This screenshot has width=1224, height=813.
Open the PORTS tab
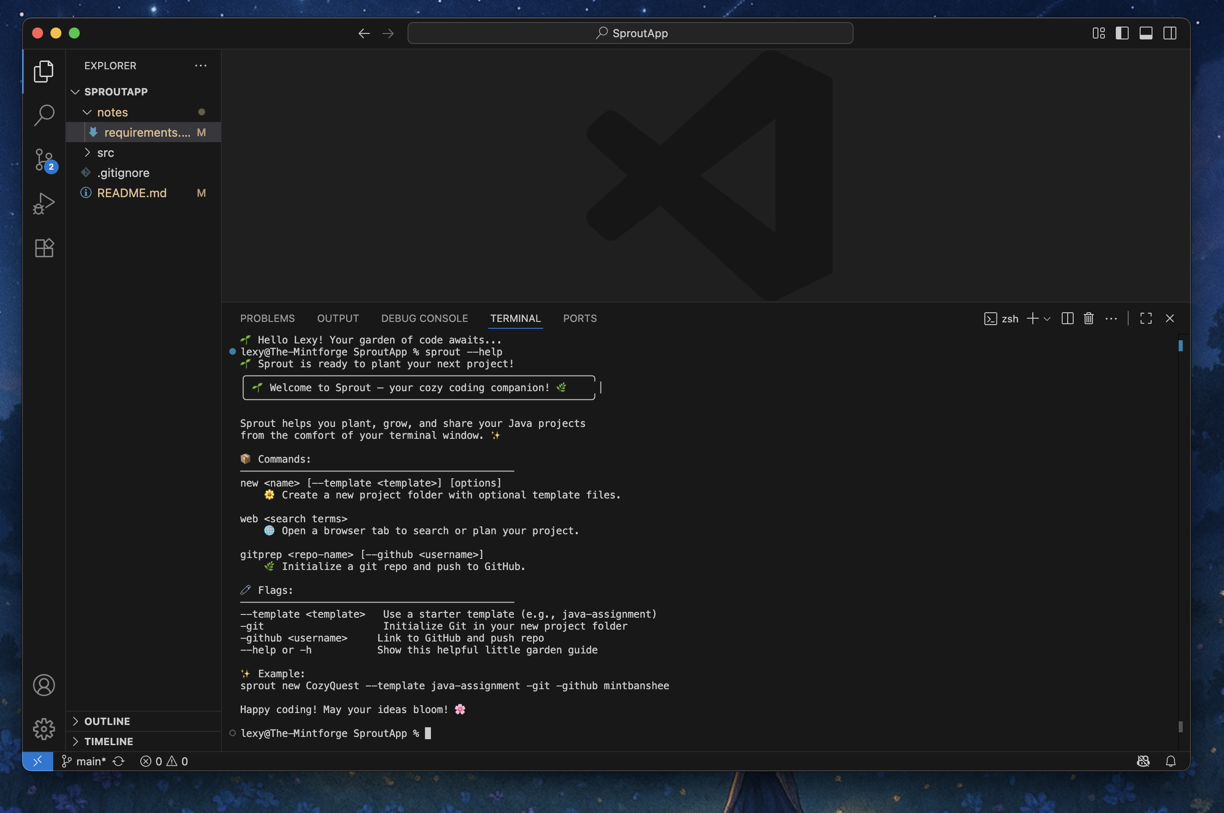[x=579, y=318]
